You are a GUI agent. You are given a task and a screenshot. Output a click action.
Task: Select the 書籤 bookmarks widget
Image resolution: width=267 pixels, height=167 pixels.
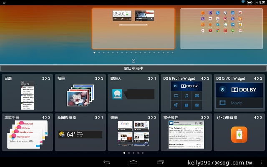[133, 132]
